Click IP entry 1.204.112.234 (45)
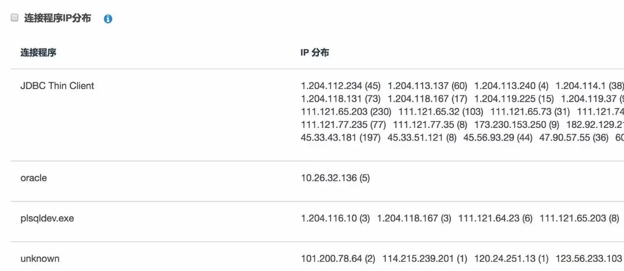624x271 pixels. (341, 86)
